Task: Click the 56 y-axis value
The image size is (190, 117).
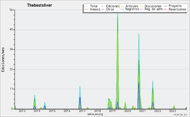Action: pyautogui.click(x=11, y=10)
